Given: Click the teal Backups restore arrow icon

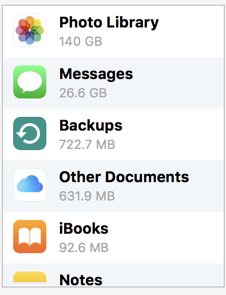Looking at the screenshot, I should pos(30,133).
